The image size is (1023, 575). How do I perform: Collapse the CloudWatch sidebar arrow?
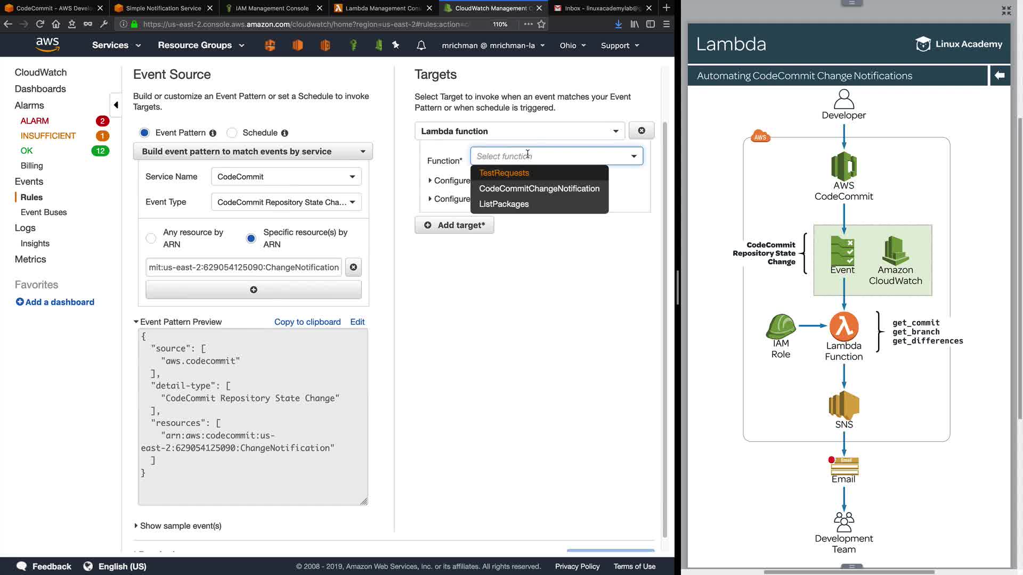point(116,105)
